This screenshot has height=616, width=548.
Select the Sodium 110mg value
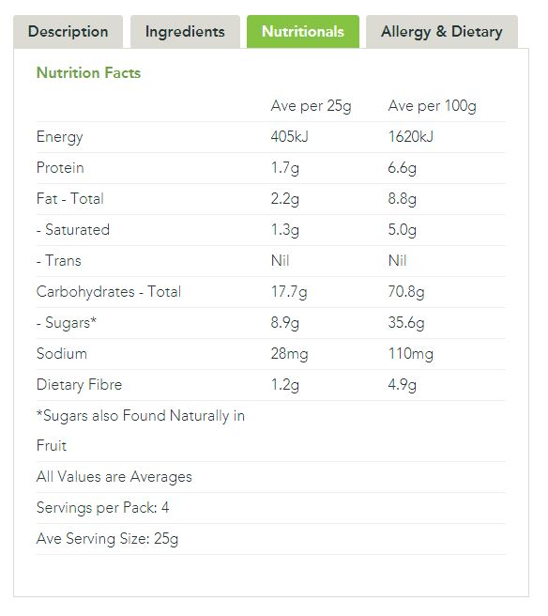[411, 354]
